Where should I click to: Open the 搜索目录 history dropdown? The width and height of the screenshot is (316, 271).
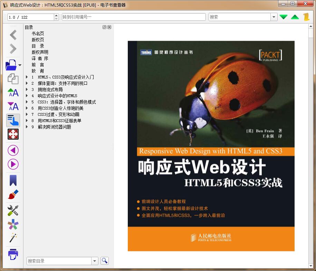pyautogui.click(x=95, y=261)
